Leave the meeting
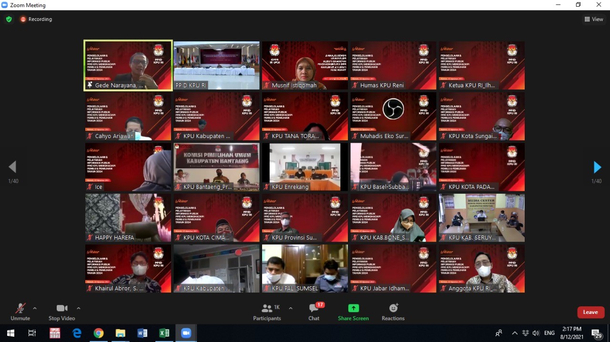Image resolution: width=610 pixels, height=342 pixels. [590, 312]
